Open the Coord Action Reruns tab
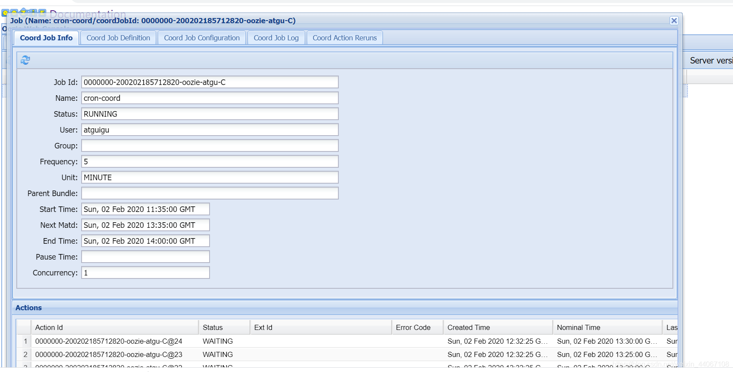 point(344,38)
